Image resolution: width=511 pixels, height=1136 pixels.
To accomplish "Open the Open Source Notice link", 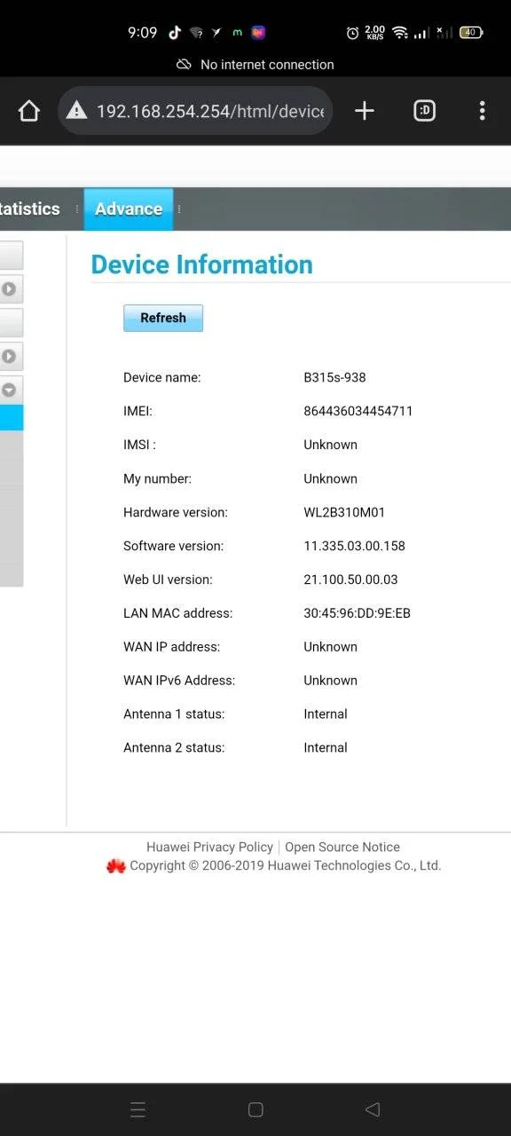I will coord(342,847).
